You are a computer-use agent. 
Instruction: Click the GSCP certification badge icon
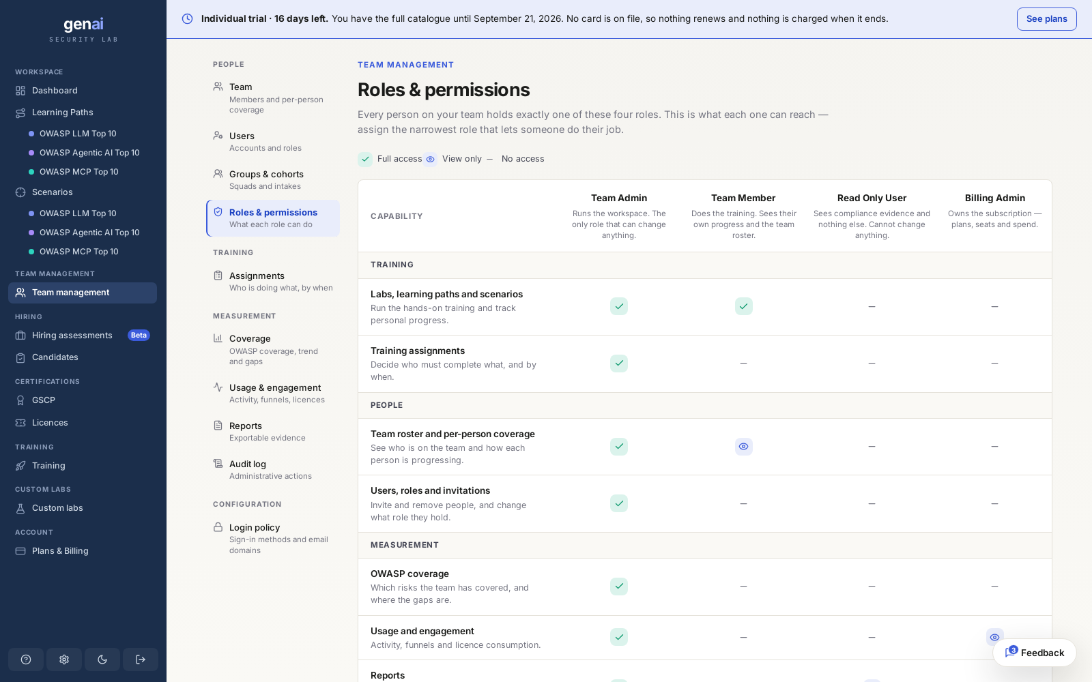[x=20, y=400]
